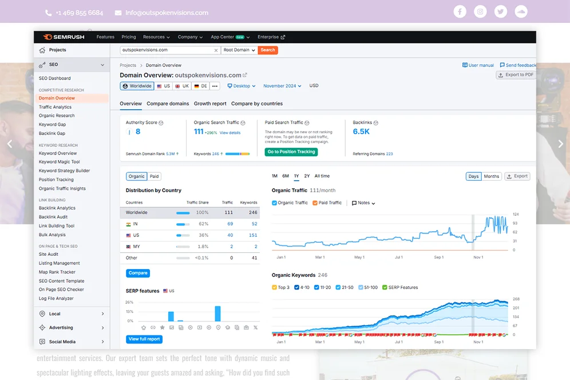Switch to the Paid toggle
This screenshot has height=380, width=570.
tap(154, 176)
